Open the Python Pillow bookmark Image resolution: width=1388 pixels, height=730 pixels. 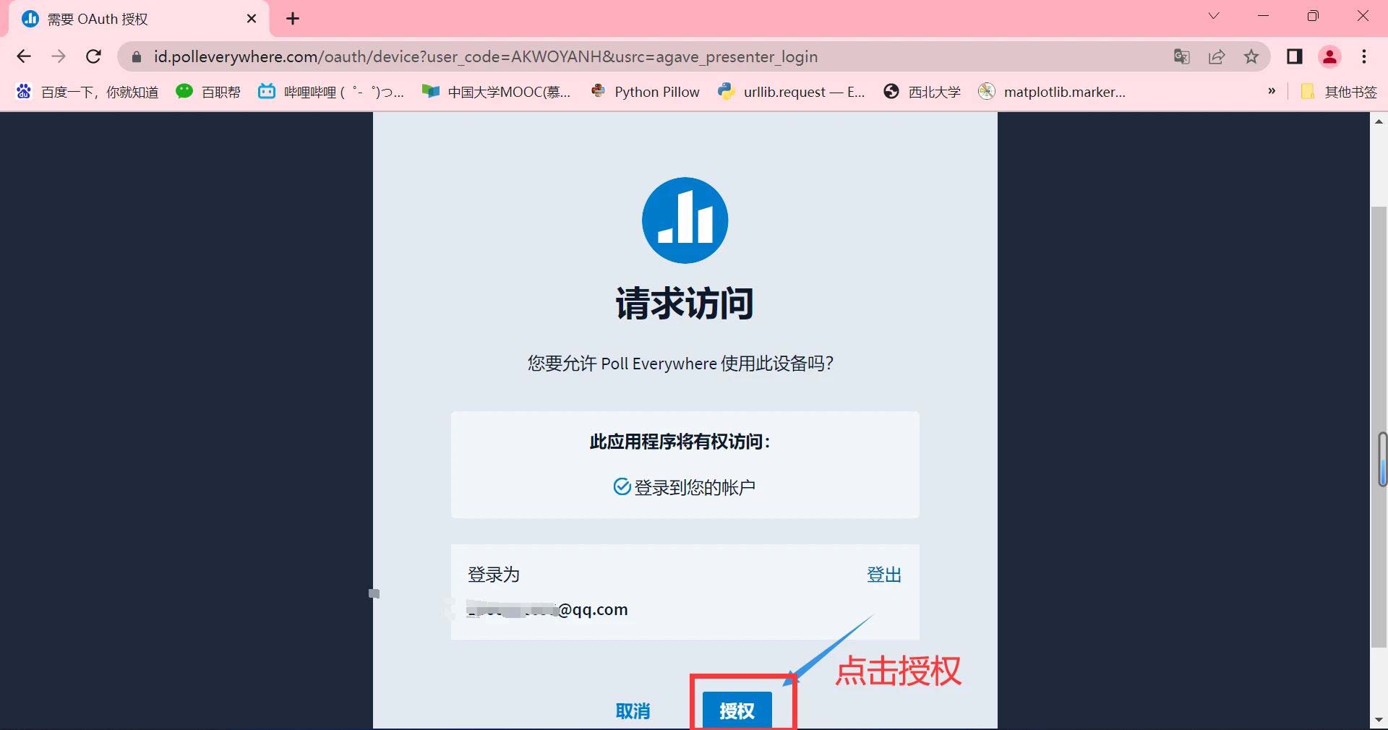click(x=645, y=92)
